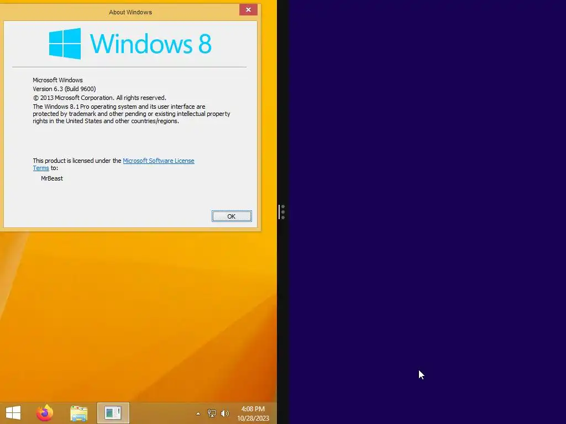The image size is (566, 424).
Task: Select the About Windows taskbar item
Action: point(113,413)
